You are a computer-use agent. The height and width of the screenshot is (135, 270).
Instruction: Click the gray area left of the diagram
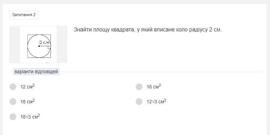pos(15,45)
